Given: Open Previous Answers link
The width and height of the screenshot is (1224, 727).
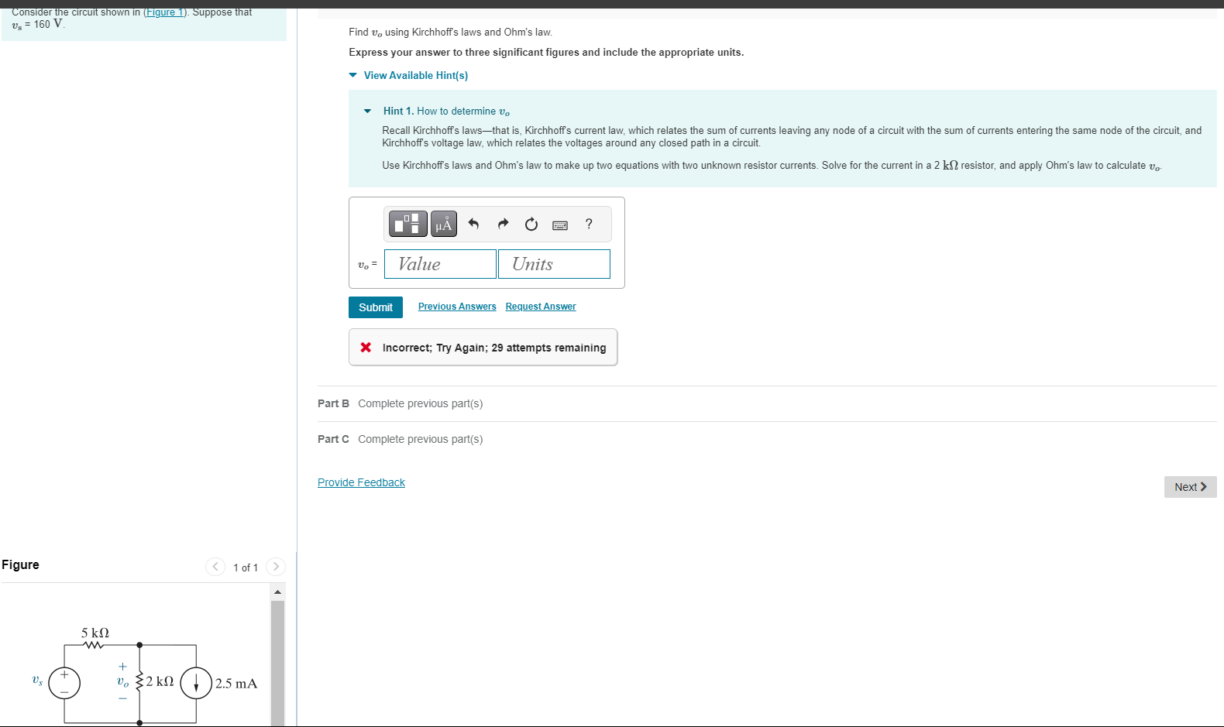Looking at the screenshot, I should [x=457, y=307].
